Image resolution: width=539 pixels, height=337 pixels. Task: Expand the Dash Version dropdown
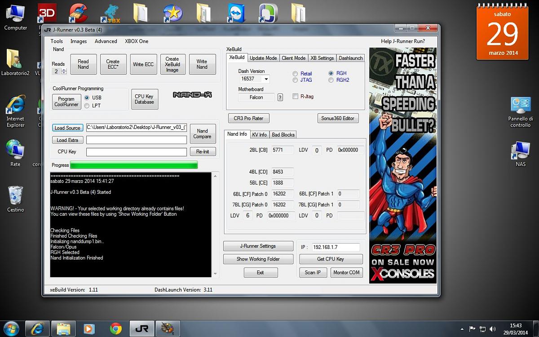pos(266,79)
